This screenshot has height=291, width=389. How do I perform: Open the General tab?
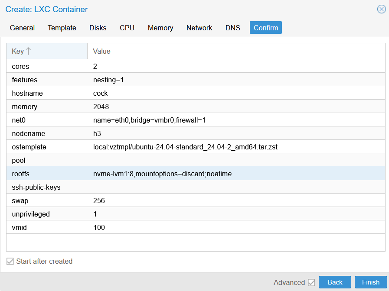(22, 28)
